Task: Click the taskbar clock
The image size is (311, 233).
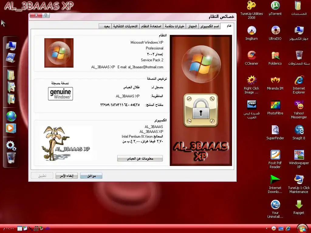Action: pos(8,228)
